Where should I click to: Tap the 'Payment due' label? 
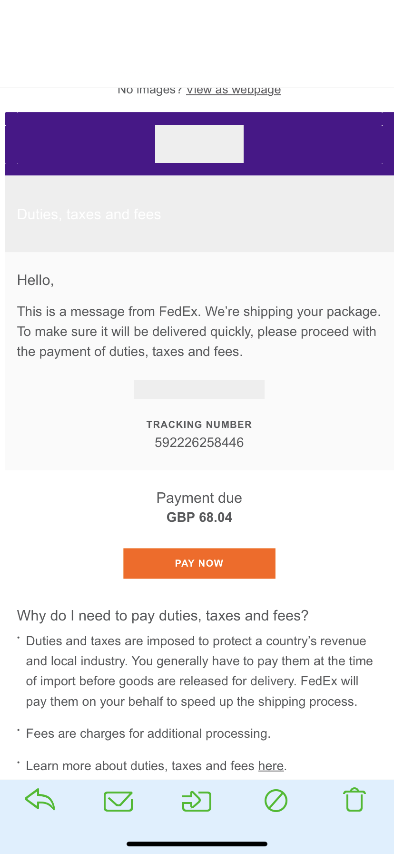click(199, 498)
